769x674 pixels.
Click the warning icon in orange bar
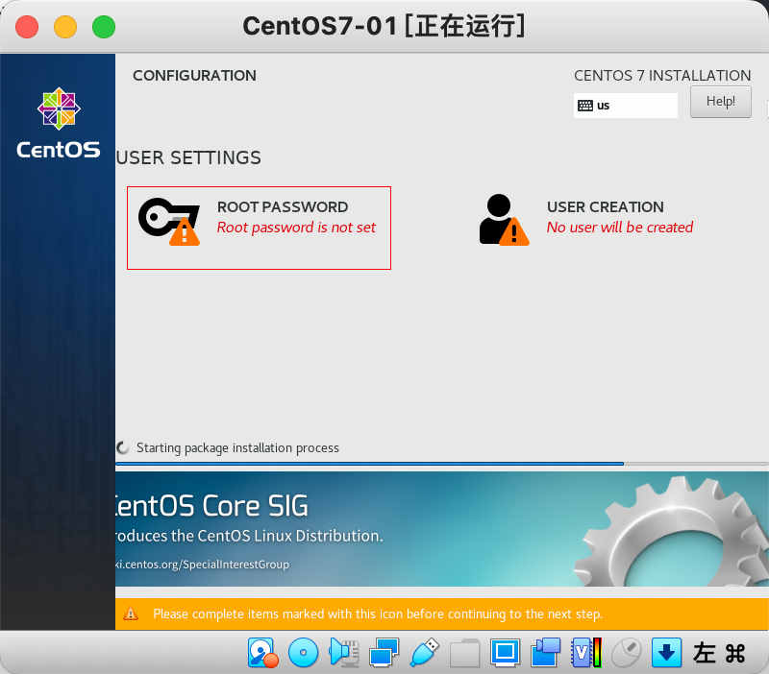point(131,614)
